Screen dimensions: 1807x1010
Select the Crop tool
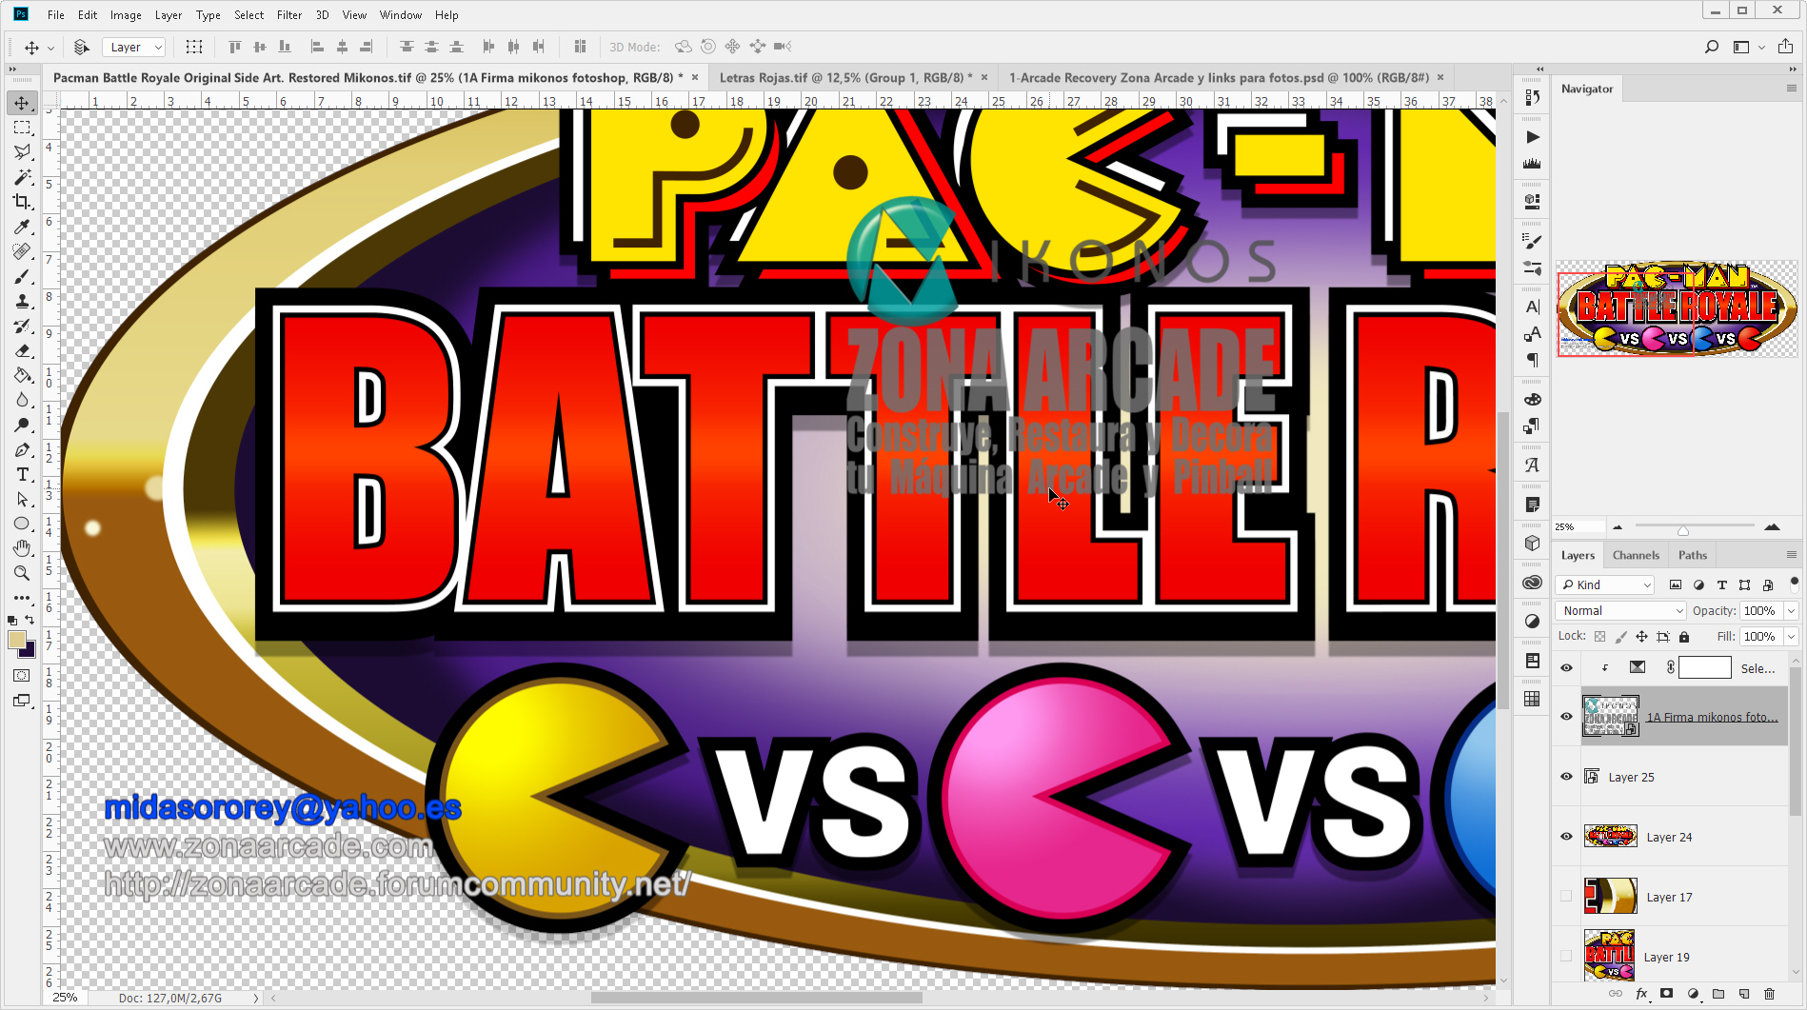tap(23, 203)
